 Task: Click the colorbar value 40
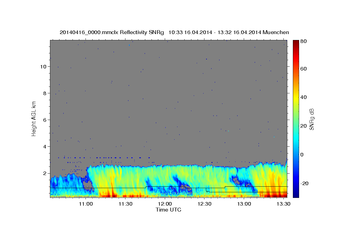coord(304,97)
